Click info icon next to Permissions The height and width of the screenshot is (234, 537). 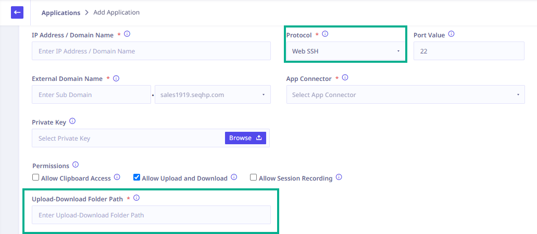[x=76, y=165]
